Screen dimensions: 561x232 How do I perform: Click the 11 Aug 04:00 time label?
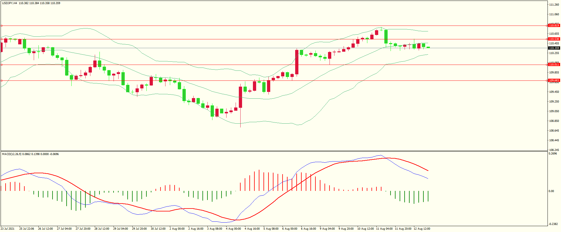(x=384, y=229)
